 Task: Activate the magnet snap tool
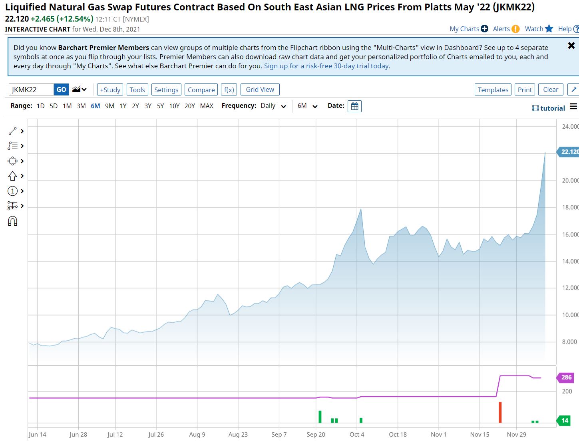coord(12,221)
